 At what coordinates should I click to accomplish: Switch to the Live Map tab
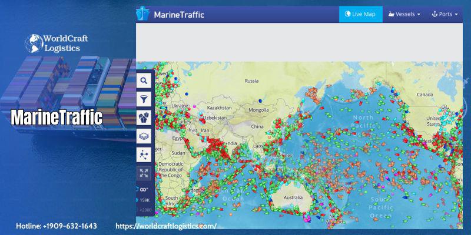(x=361, y=14)
